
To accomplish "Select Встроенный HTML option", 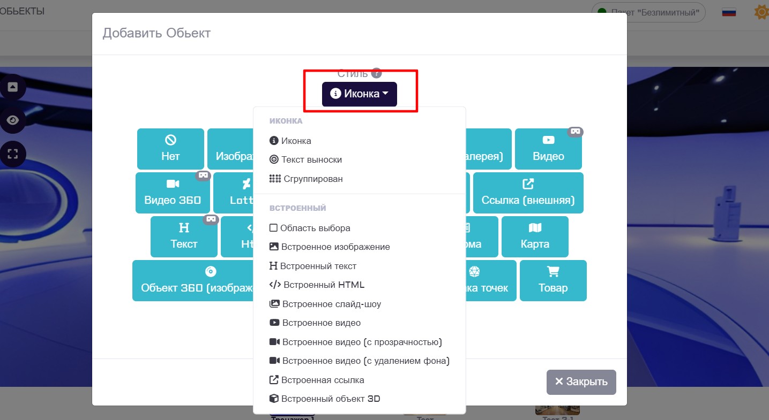I will 317,285.
